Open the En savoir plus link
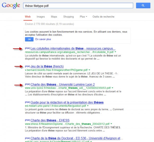154x142 pixels. click(x=43, y=39)
